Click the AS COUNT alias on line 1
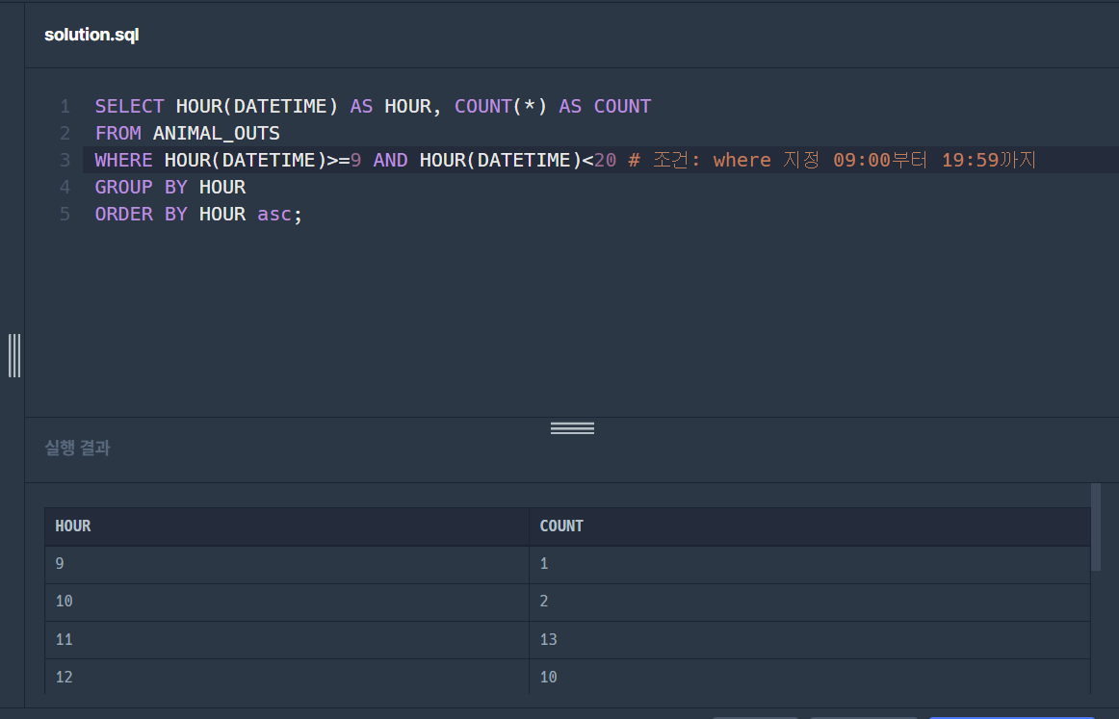Viewport: 1119px width, 719px height. [x=605, y=106]
